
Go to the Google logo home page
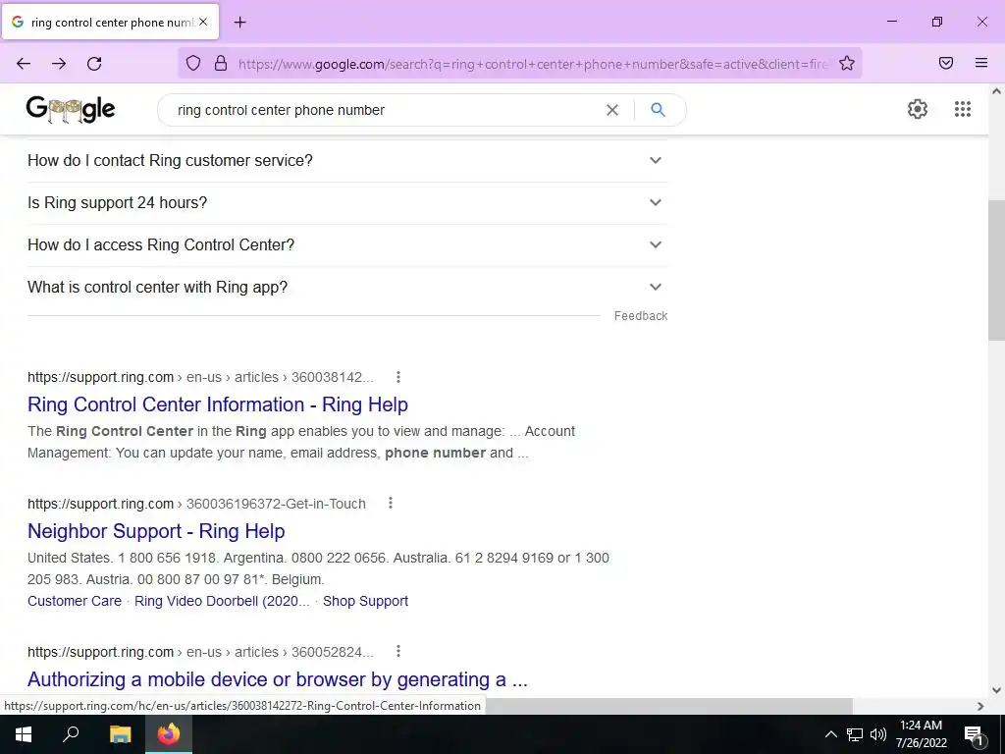(x=71, y=110)
